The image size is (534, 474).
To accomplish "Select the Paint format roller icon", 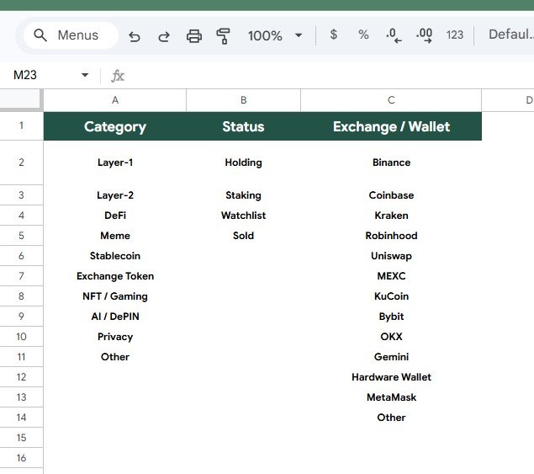I will tap(223, 35).
